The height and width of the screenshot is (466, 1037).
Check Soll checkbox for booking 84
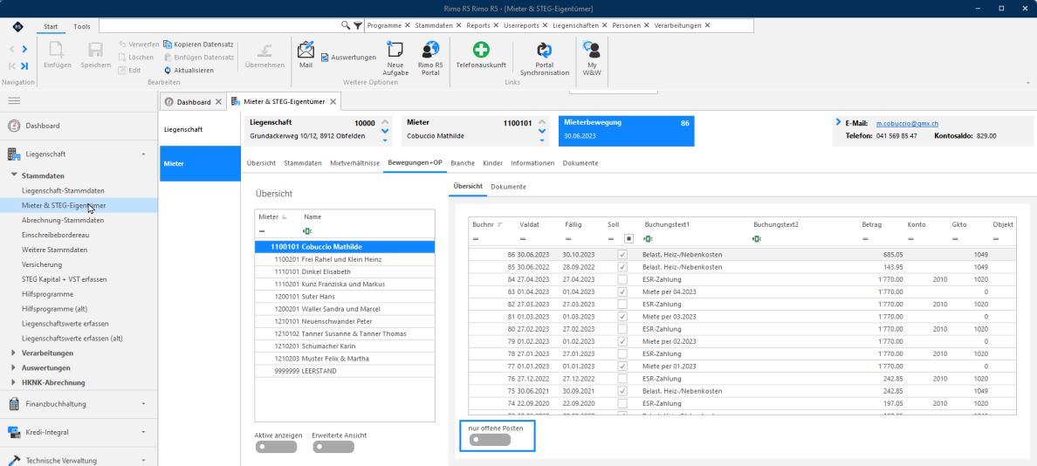[x=622, y=279]
